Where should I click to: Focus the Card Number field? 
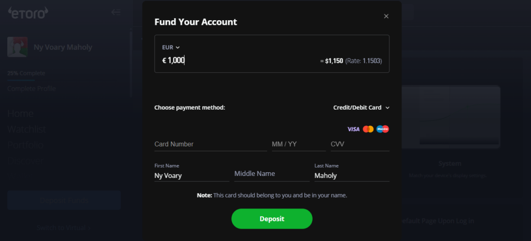pyautogui.click(x=210, y=144)
